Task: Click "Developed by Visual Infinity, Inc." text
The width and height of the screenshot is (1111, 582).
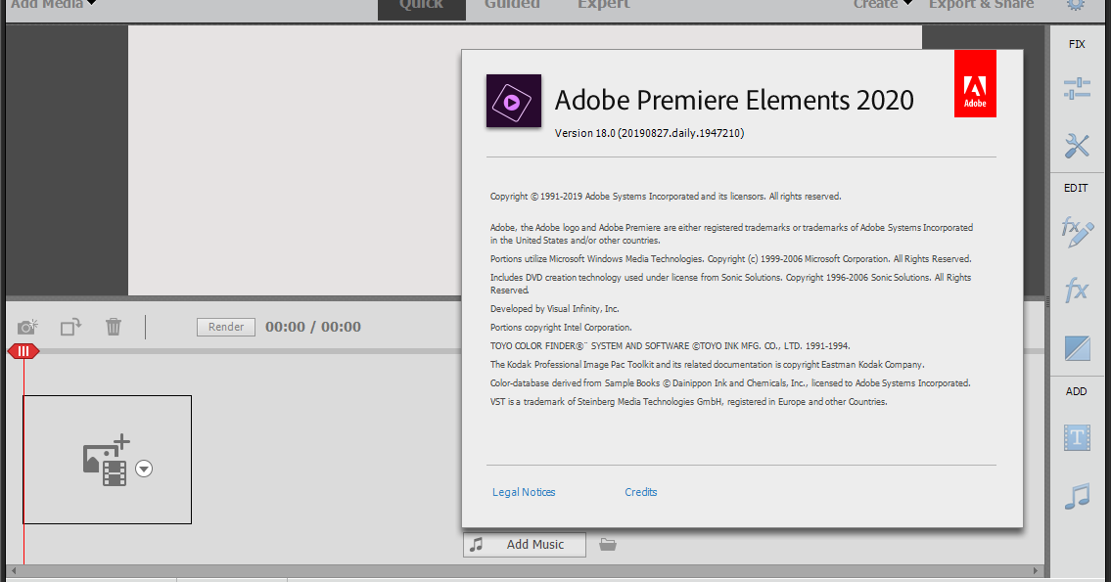Action: [555, 309]
